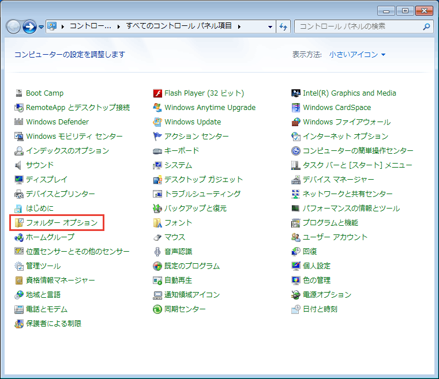Open the トラブルシューティング link
439x379 pixels.
[x=202, y=194]
